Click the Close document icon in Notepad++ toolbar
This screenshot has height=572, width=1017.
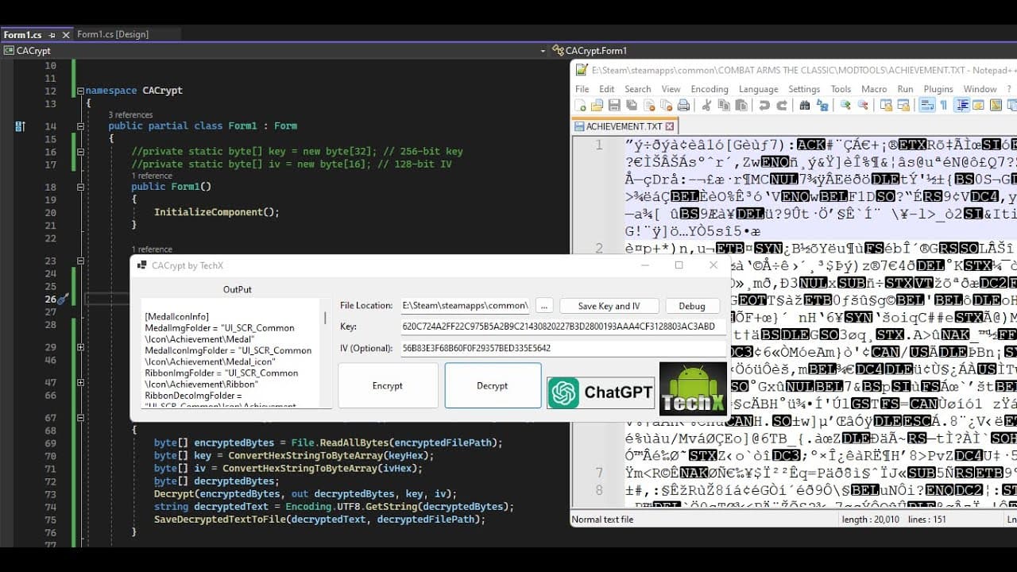(648, 106)
